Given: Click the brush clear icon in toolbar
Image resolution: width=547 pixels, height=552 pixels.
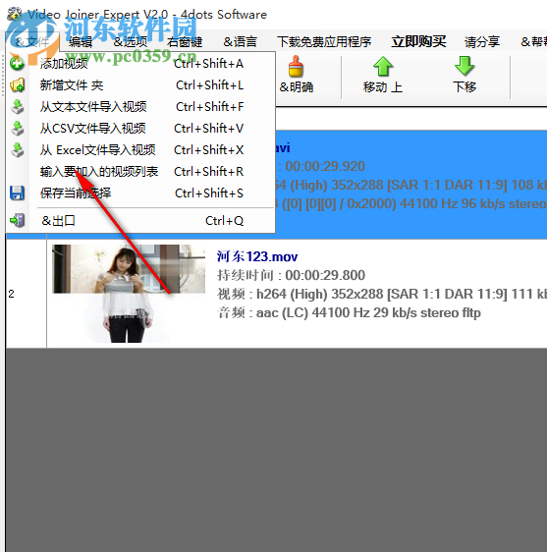Looking at the screenshot, I should pyautogui.click(x=296, y=67).
